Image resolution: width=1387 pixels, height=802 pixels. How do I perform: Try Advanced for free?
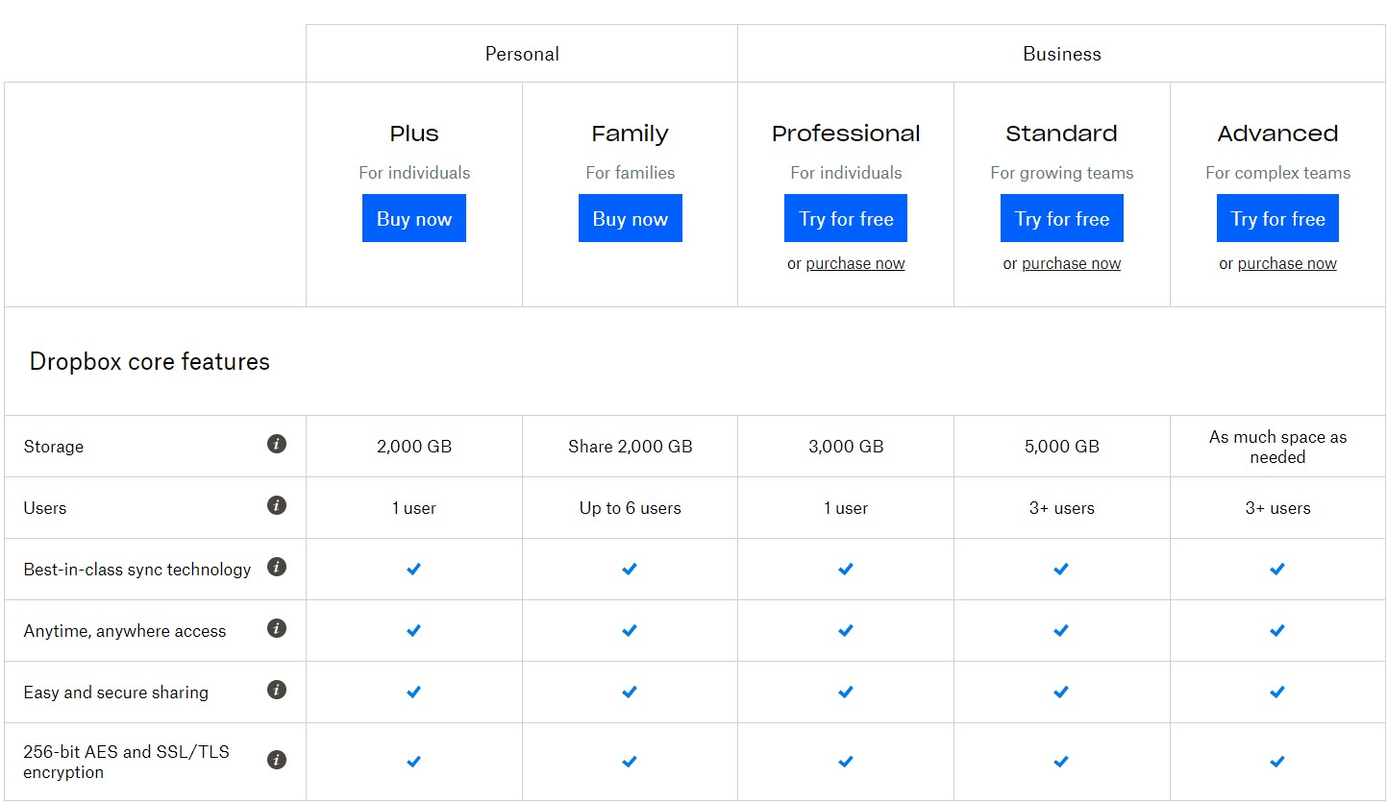coord(1277,218)
